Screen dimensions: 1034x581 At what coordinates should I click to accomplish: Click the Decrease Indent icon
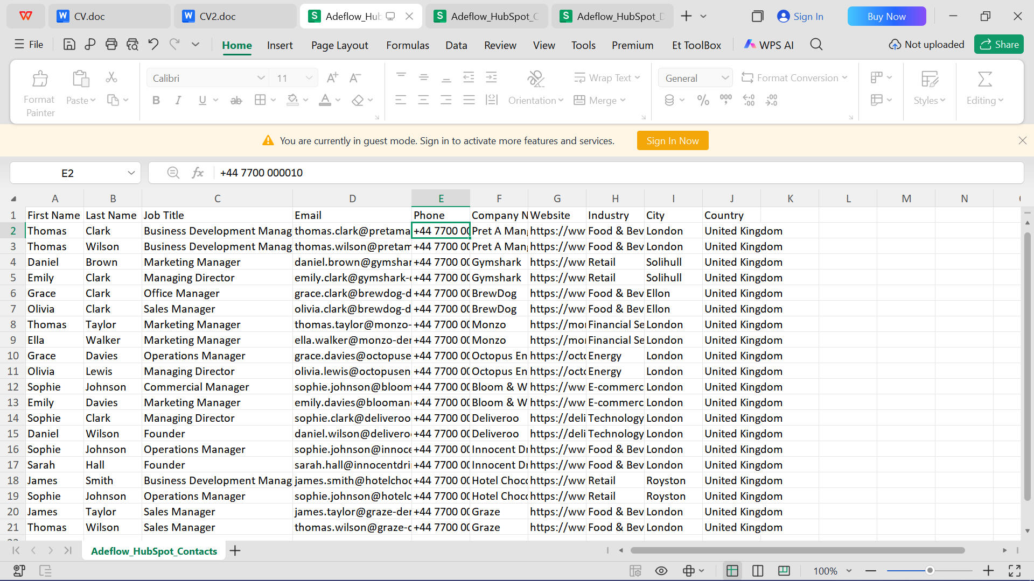click(469, 77)
